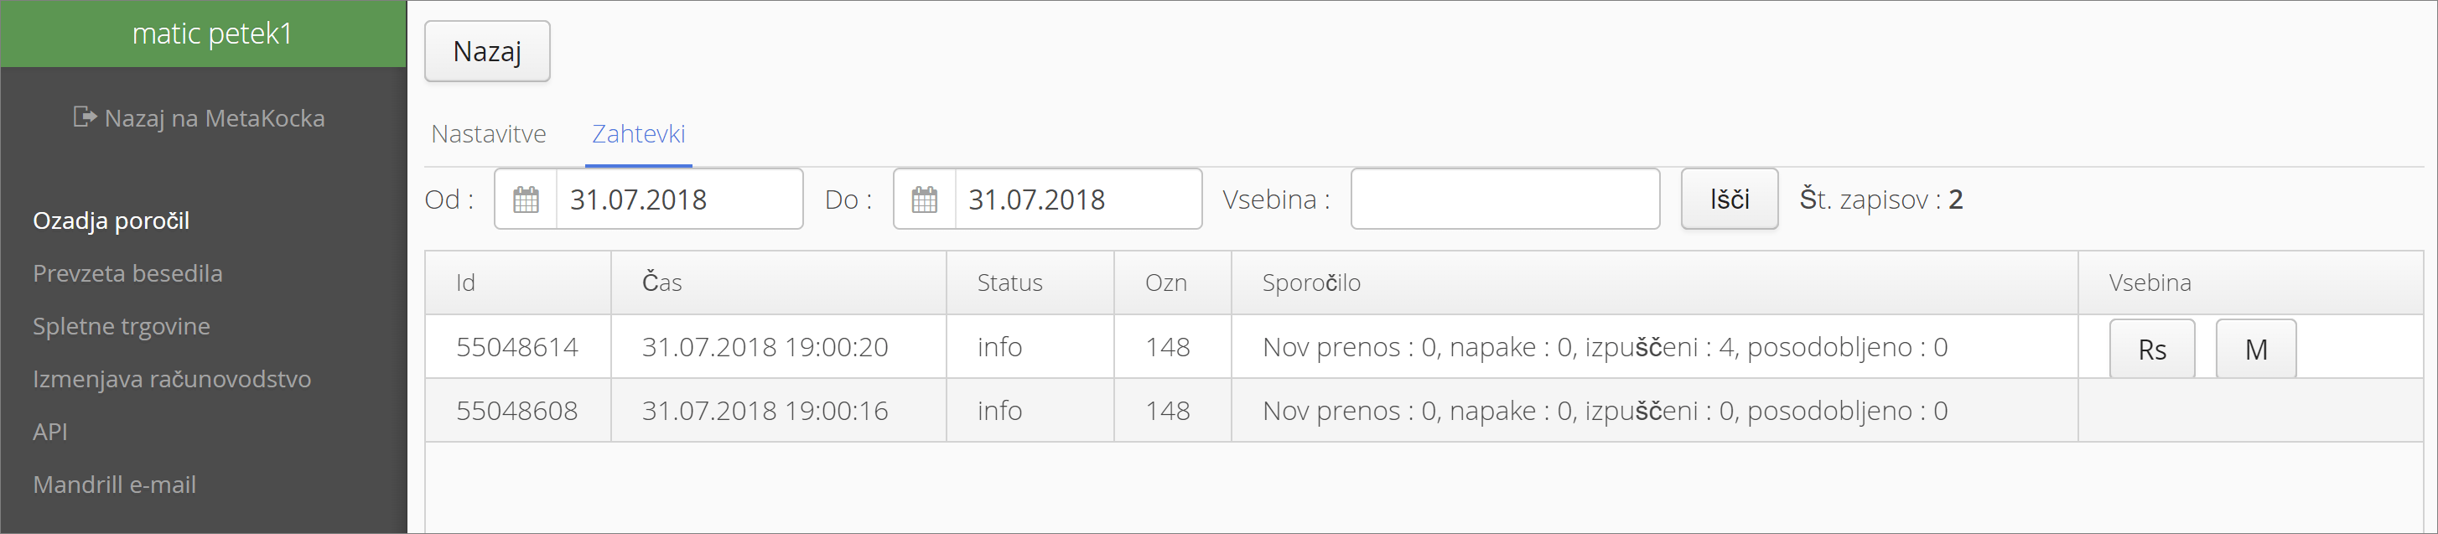2438x534 pixels.
Task: Open the Do date calendar picker
Action: (925, 200)
